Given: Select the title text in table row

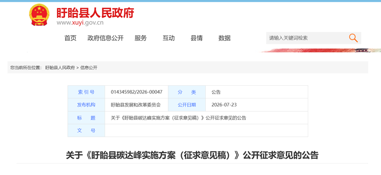Looking at the screenshot, I should coord(178,118).
